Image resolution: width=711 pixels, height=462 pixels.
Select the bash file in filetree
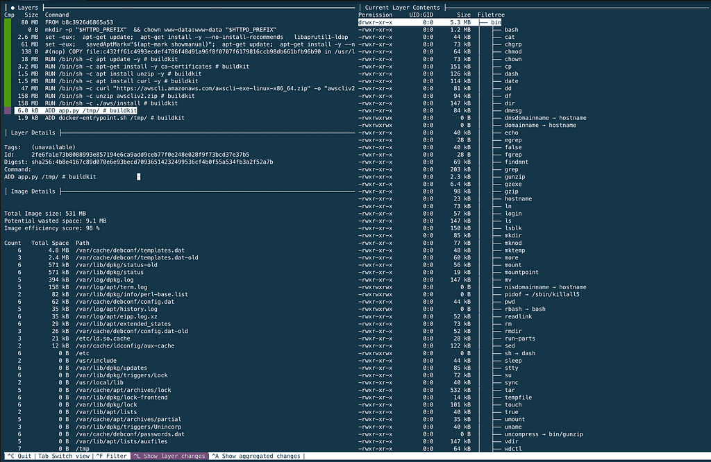[x=511, y=30]
